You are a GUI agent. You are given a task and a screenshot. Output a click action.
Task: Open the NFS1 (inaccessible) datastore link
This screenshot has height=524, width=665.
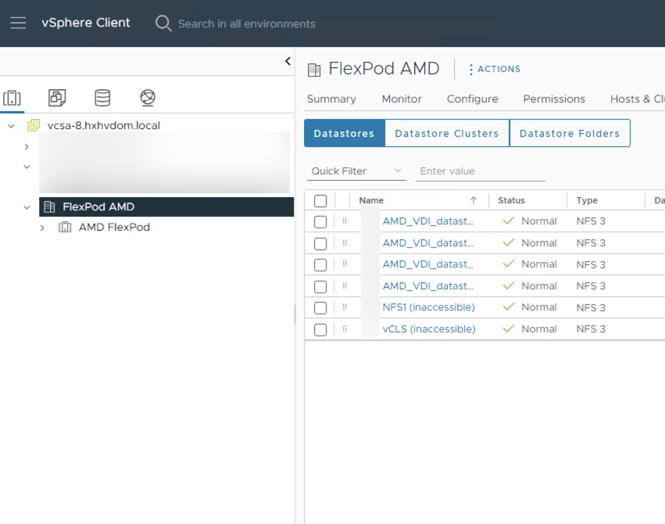(428, 307)
